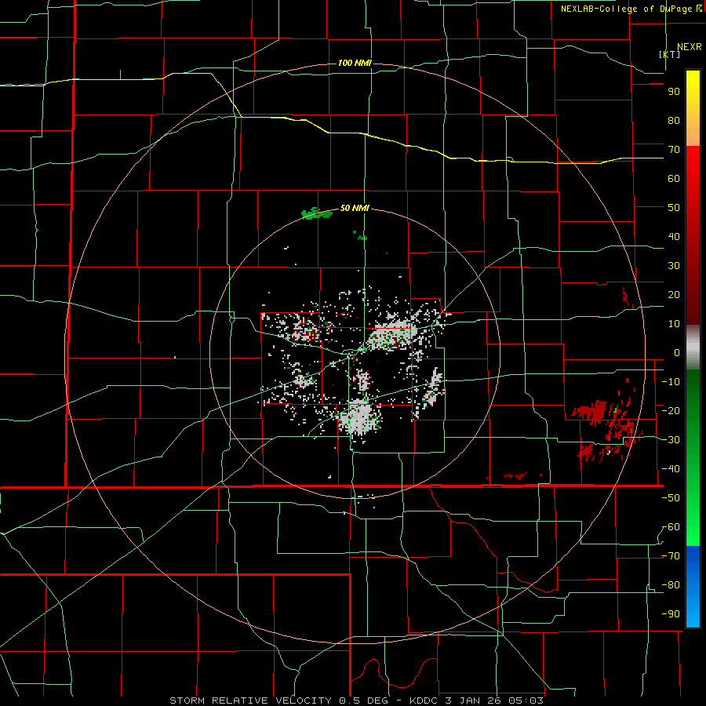Click the 50 NMI range ring label
Viewport: 706px width, 706px height.
tap(355, 208)
